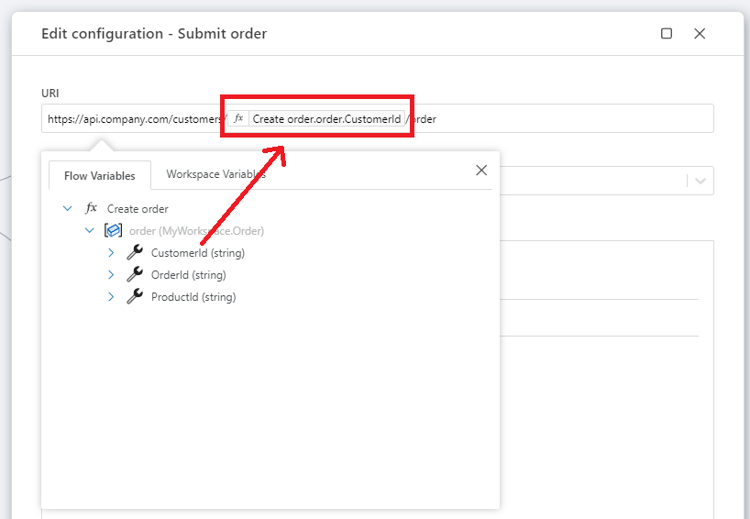The height and width of the screenshot is (519, 750).
Task: Collapse the Create order tree node
Action: tap(67, 209)
